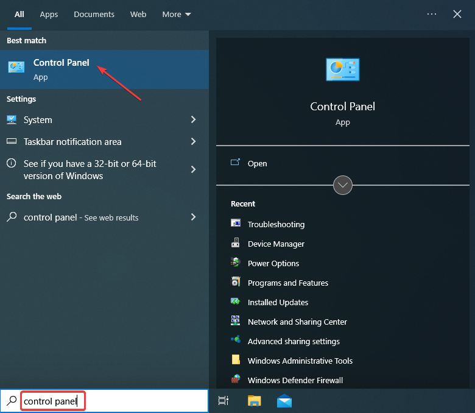
Task: Open Advanced sharing settings recent item
Action: click(x=294, y=341)
